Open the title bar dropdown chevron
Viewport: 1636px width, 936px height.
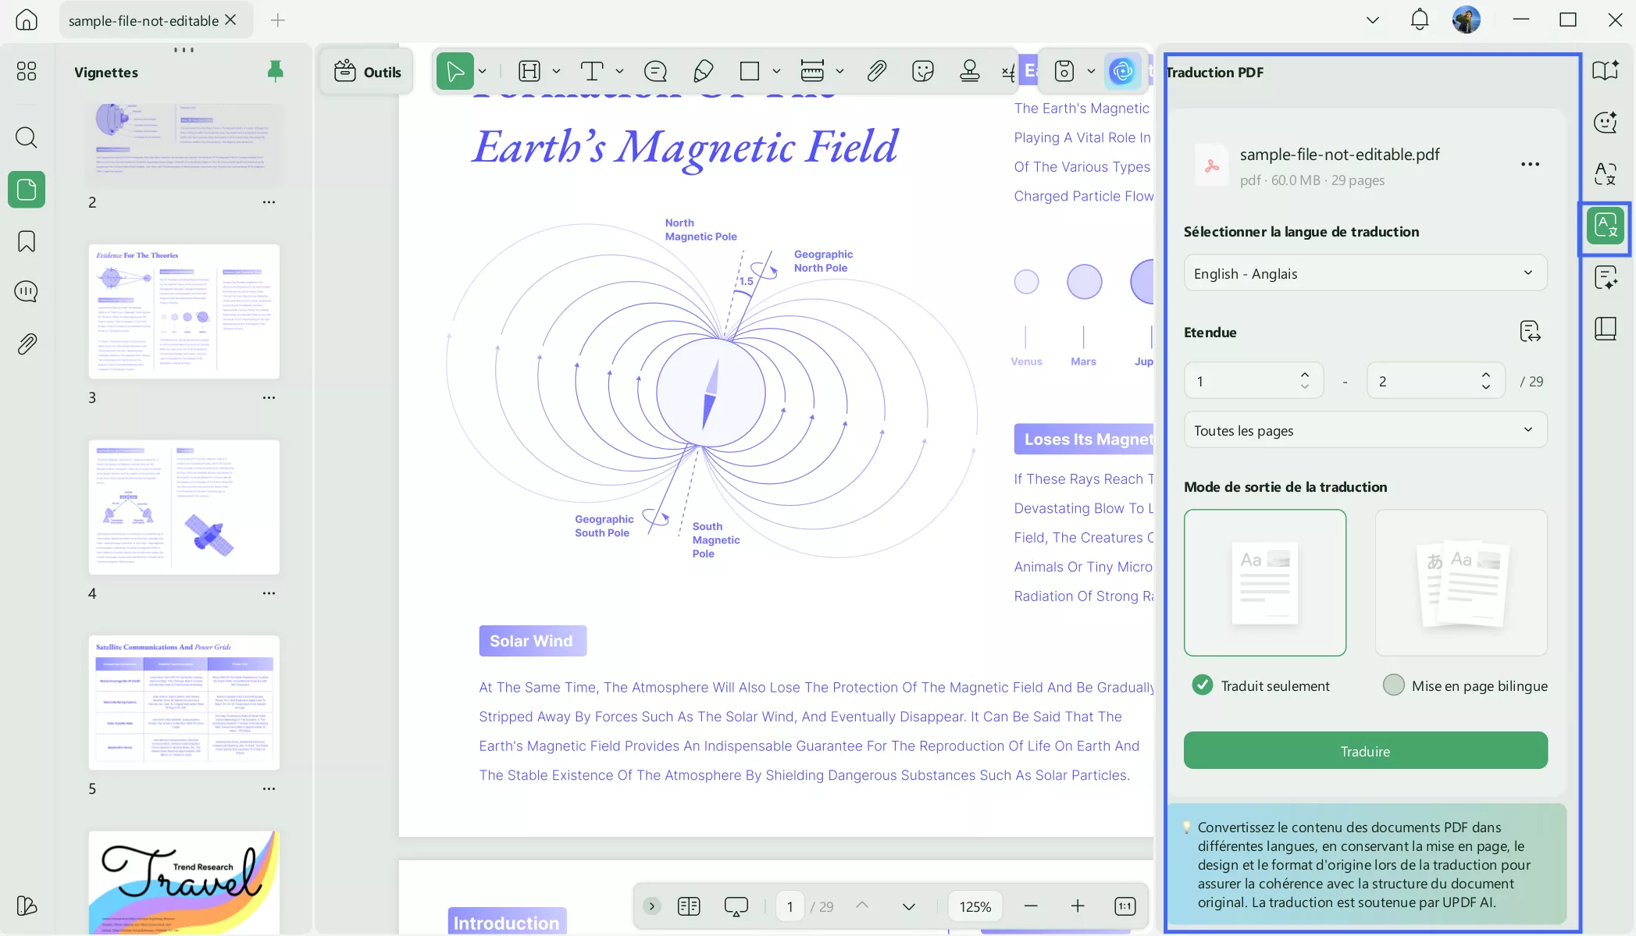1372,20
